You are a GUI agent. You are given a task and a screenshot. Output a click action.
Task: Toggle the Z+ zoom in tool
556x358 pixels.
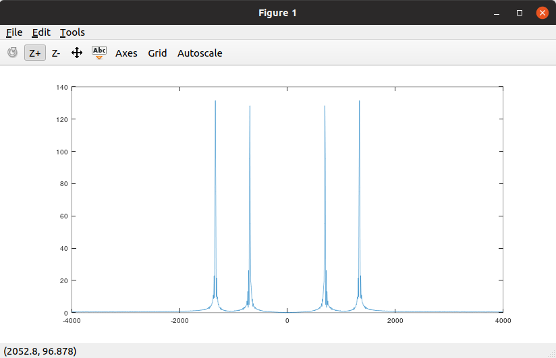pos(35,53)
